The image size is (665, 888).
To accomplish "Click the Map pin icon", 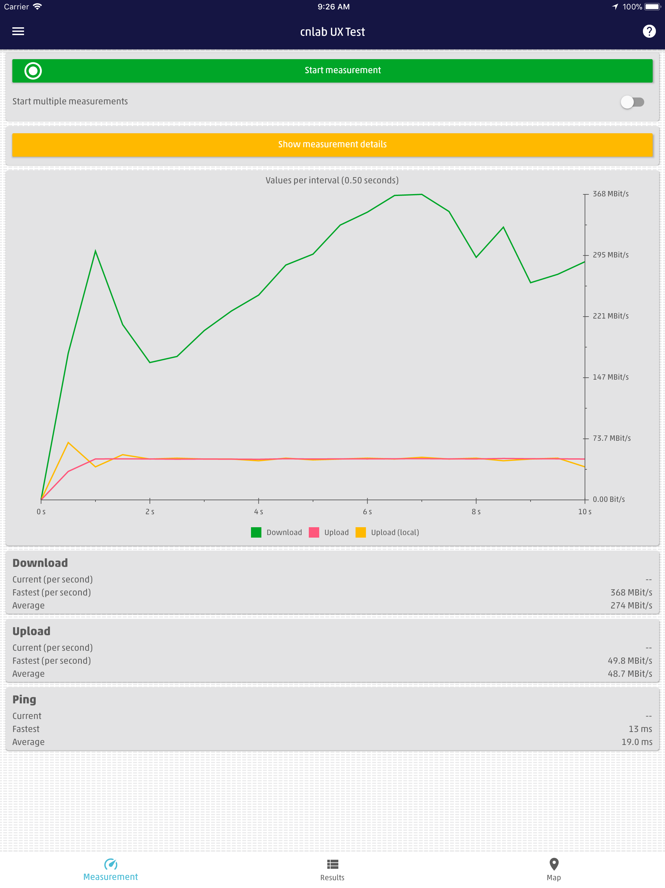I will 554,865.
